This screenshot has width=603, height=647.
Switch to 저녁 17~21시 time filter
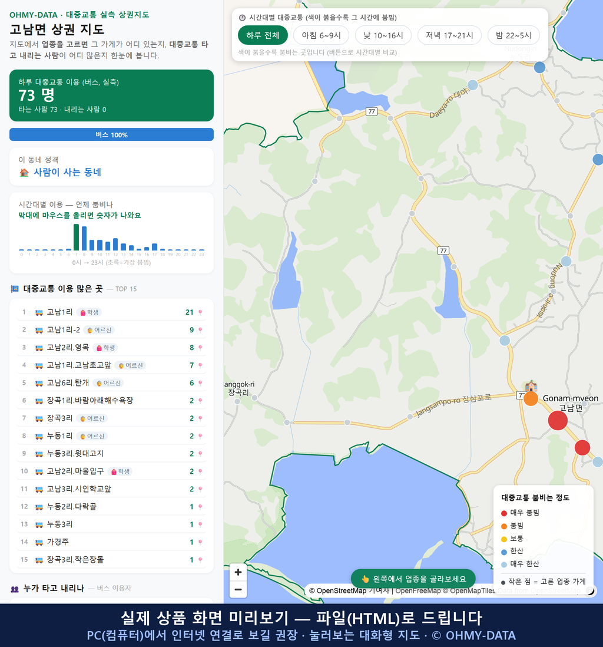point(449,35)
